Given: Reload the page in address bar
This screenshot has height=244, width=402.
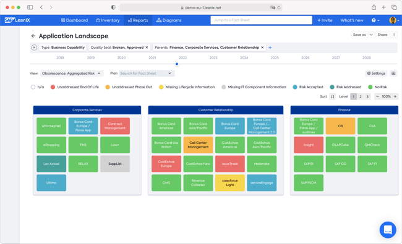Looking at the screenshot, I should 279,7.
